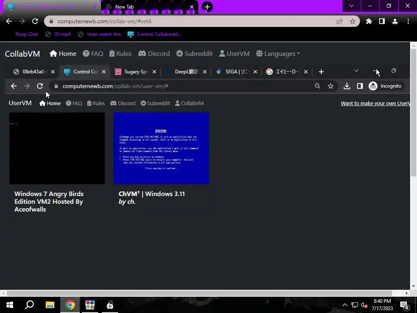
Task: Open the UserVM FAQ link
Action: tap(74, 103)
